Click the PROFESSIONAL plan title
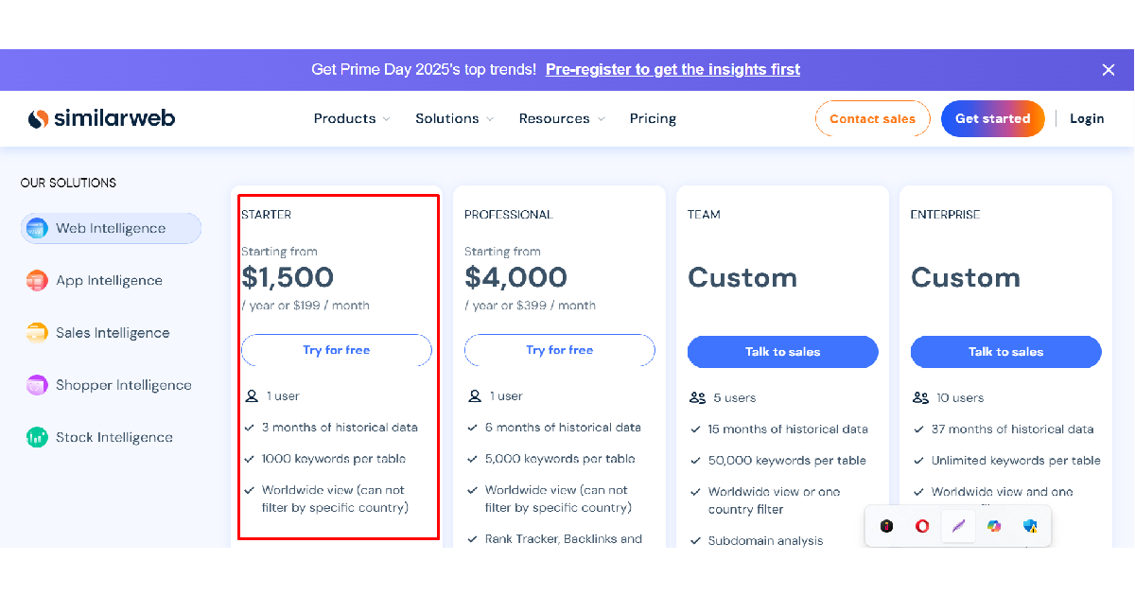Screen dimensions: 1135x596 [509, 215]
